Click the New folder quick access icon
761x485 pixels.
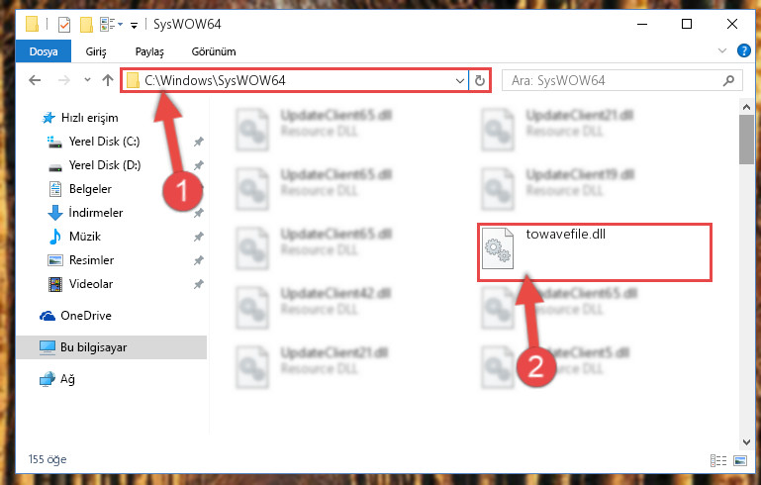86,25
